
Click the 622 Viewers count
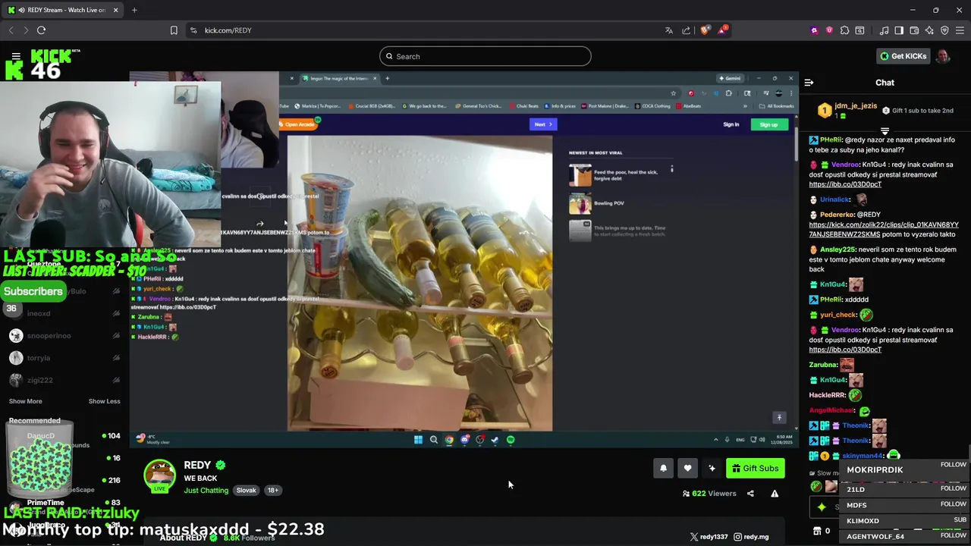pos(709,494)
